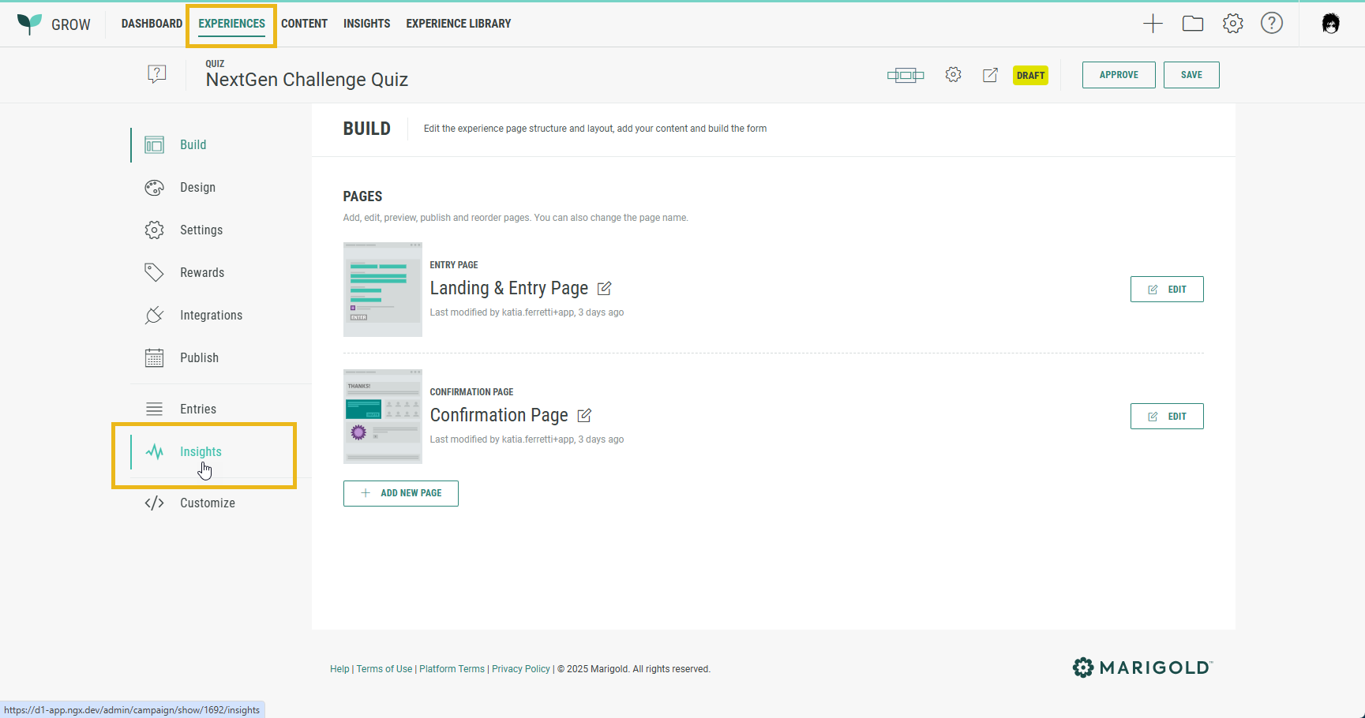Add a new page to quiz
Viewport: 1365px width, 718px height.
pos(401,493)
